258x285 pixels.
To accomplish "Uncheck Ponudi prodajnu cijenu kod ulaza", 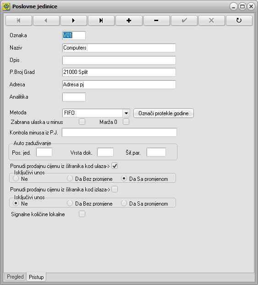I will pos(115,166).
